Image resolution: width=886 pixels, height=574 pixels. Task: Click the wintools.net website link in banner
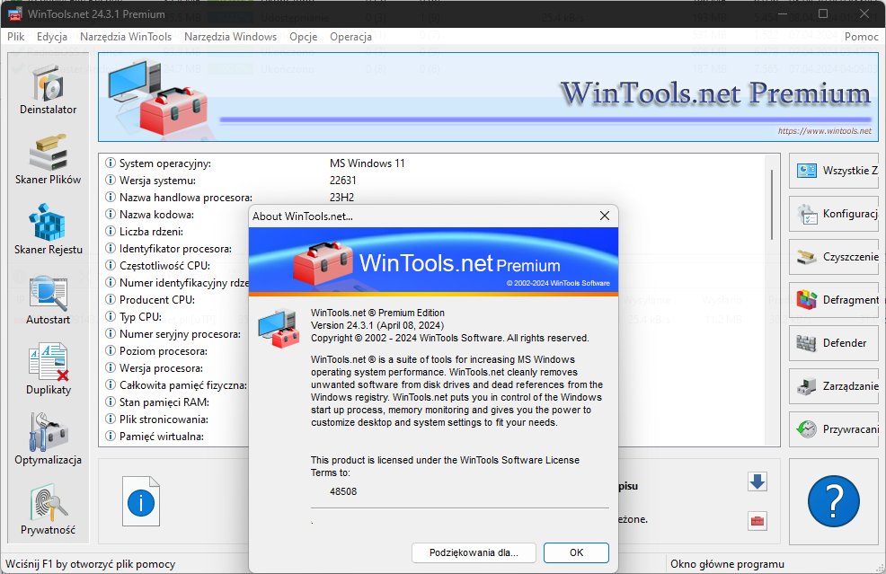point(824,131)
